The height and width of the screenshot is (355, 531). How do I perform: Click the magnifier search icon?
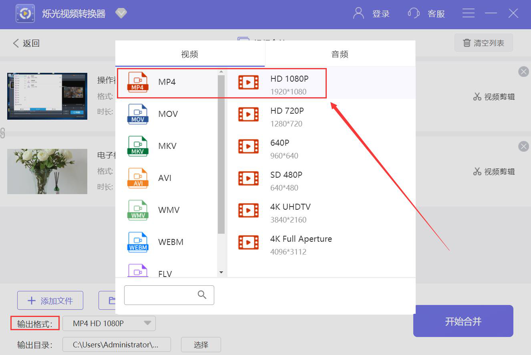click(x=202, y=295)
